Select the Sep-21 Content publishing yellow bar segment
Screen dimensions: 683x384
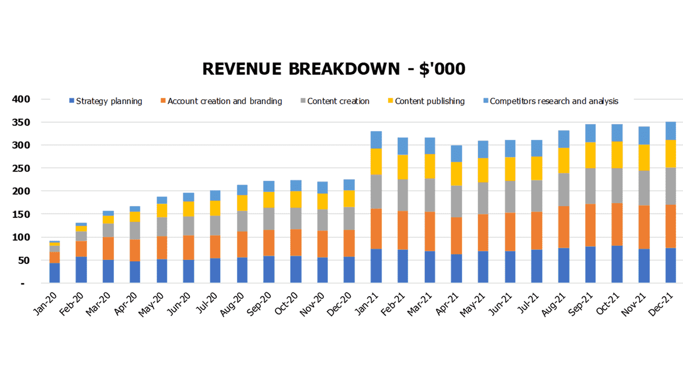[x=591, y=155]
